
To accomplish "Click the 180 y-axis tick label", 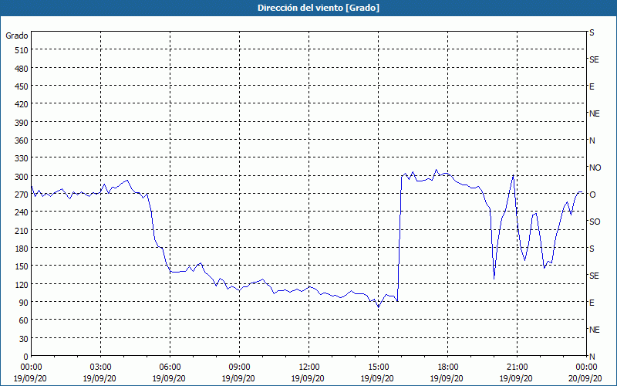I will 22,248.
